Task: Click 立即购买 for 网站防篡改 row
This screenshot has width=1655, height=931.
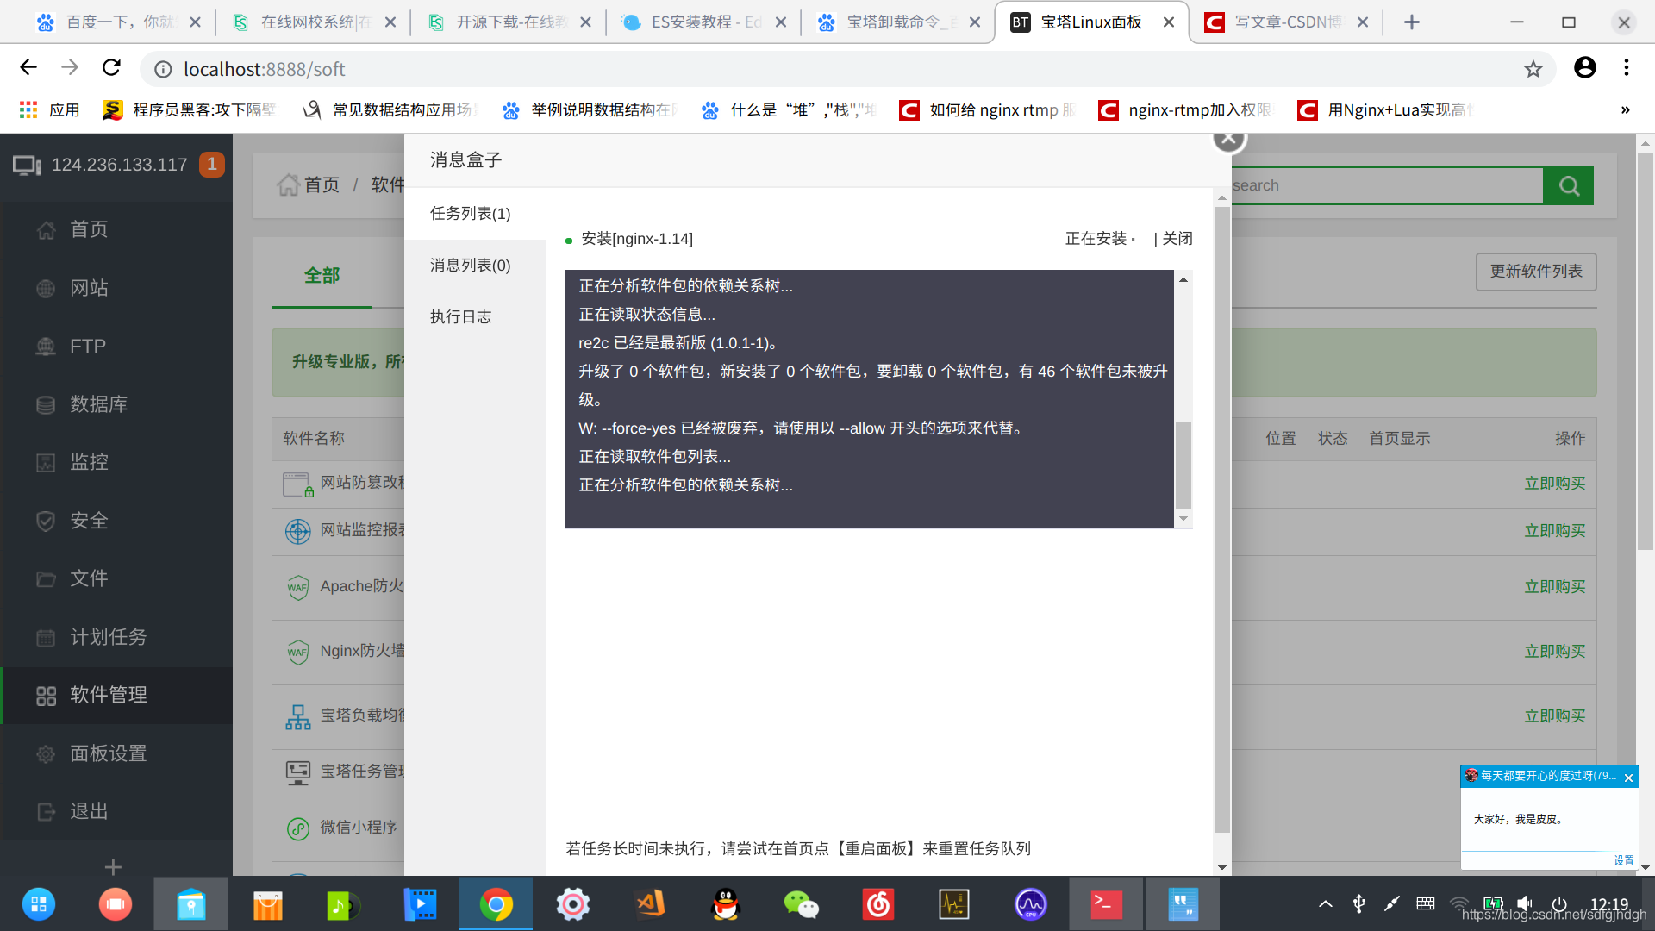Action: tap(1555, 483)
